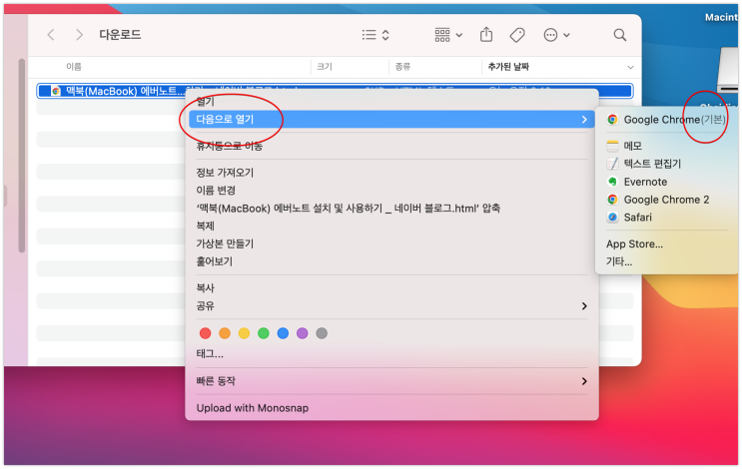Choose 기타... in submenu
This screenshot has width=742, height=469.
pyautogui.click(x=619, y=261)
